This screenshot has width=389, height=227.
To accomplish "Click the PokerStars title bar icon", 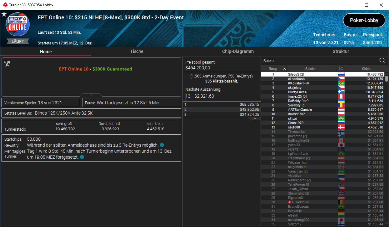I will (5, 5).
